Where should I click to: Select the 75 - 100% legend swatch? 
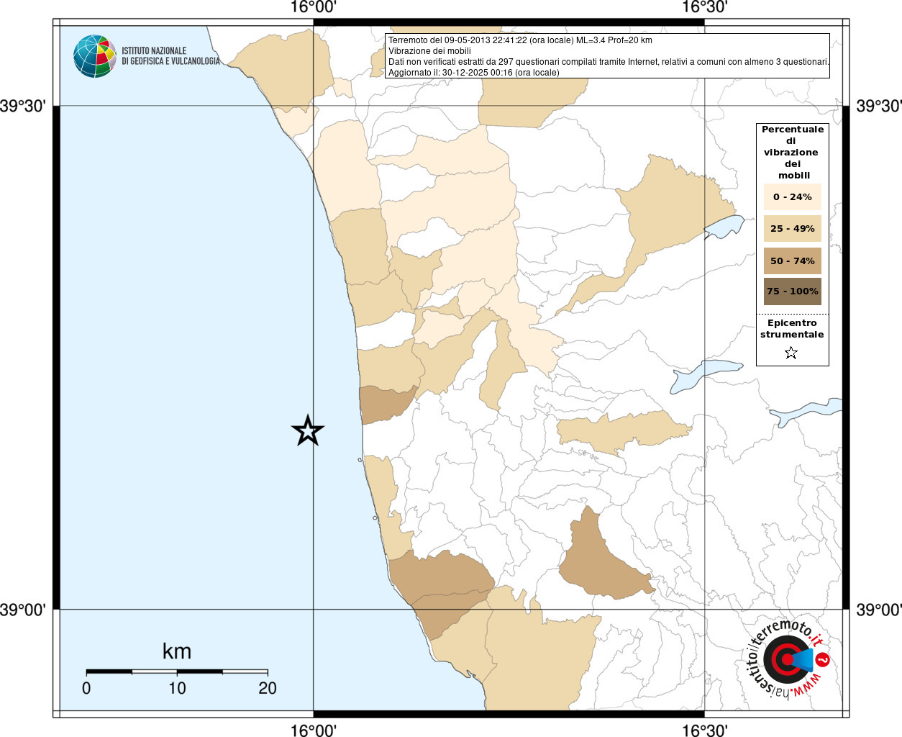click(x=792, y=291)
